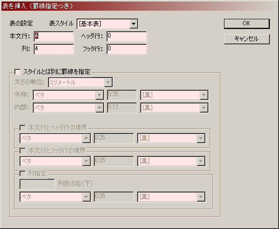
Task: Open the 太さの単位 dropdown
Action: click(x=80, y=82)
